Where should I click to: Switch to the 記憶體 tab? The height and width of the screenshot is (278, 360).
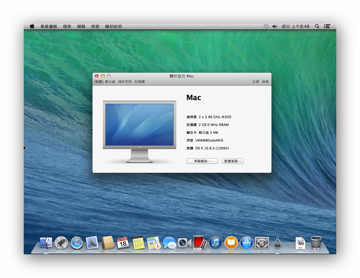(x=140, y=82)
